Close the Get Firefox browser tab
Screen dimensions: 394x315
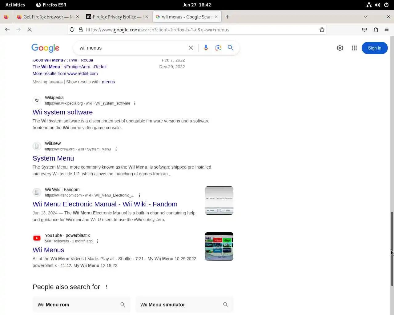tap(77, 17)
